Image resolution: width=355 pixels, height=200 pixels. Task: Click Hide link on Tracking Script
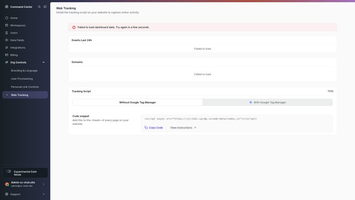point(330,91)
